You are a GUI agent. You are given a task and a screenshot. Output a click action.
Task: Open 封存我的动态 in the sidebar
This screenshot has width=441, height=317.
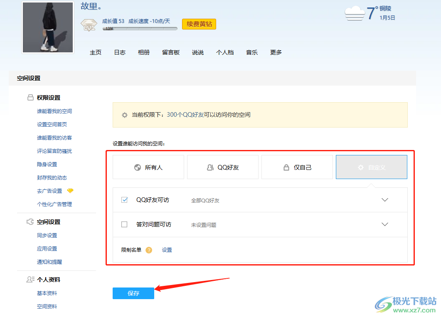coord(52,177)
